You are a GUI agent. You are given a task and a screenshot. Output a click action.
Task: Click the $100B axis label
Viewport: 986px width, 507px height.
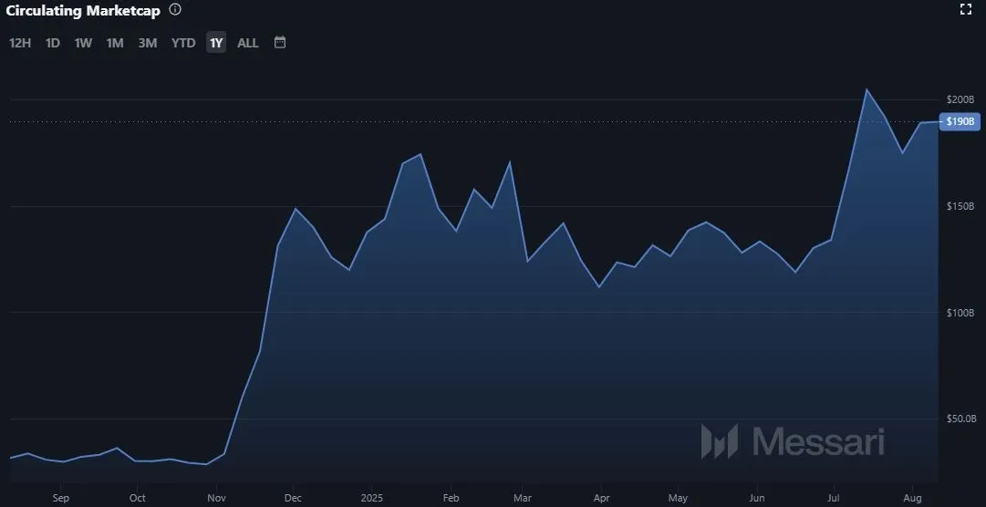coord(960,313)
